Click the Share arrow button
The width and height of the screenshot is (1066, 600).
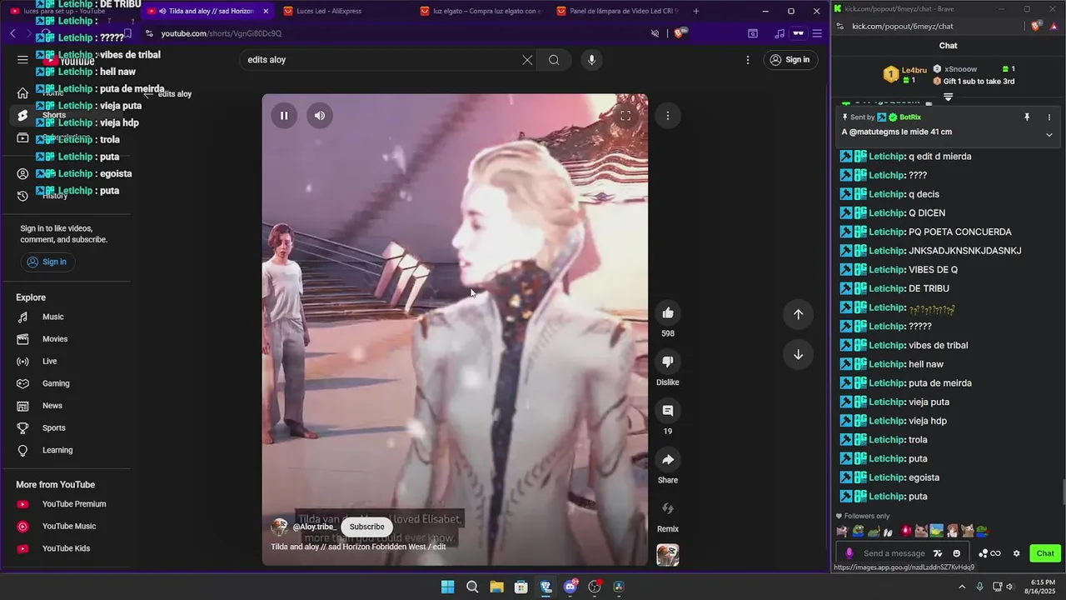(667, 459)
